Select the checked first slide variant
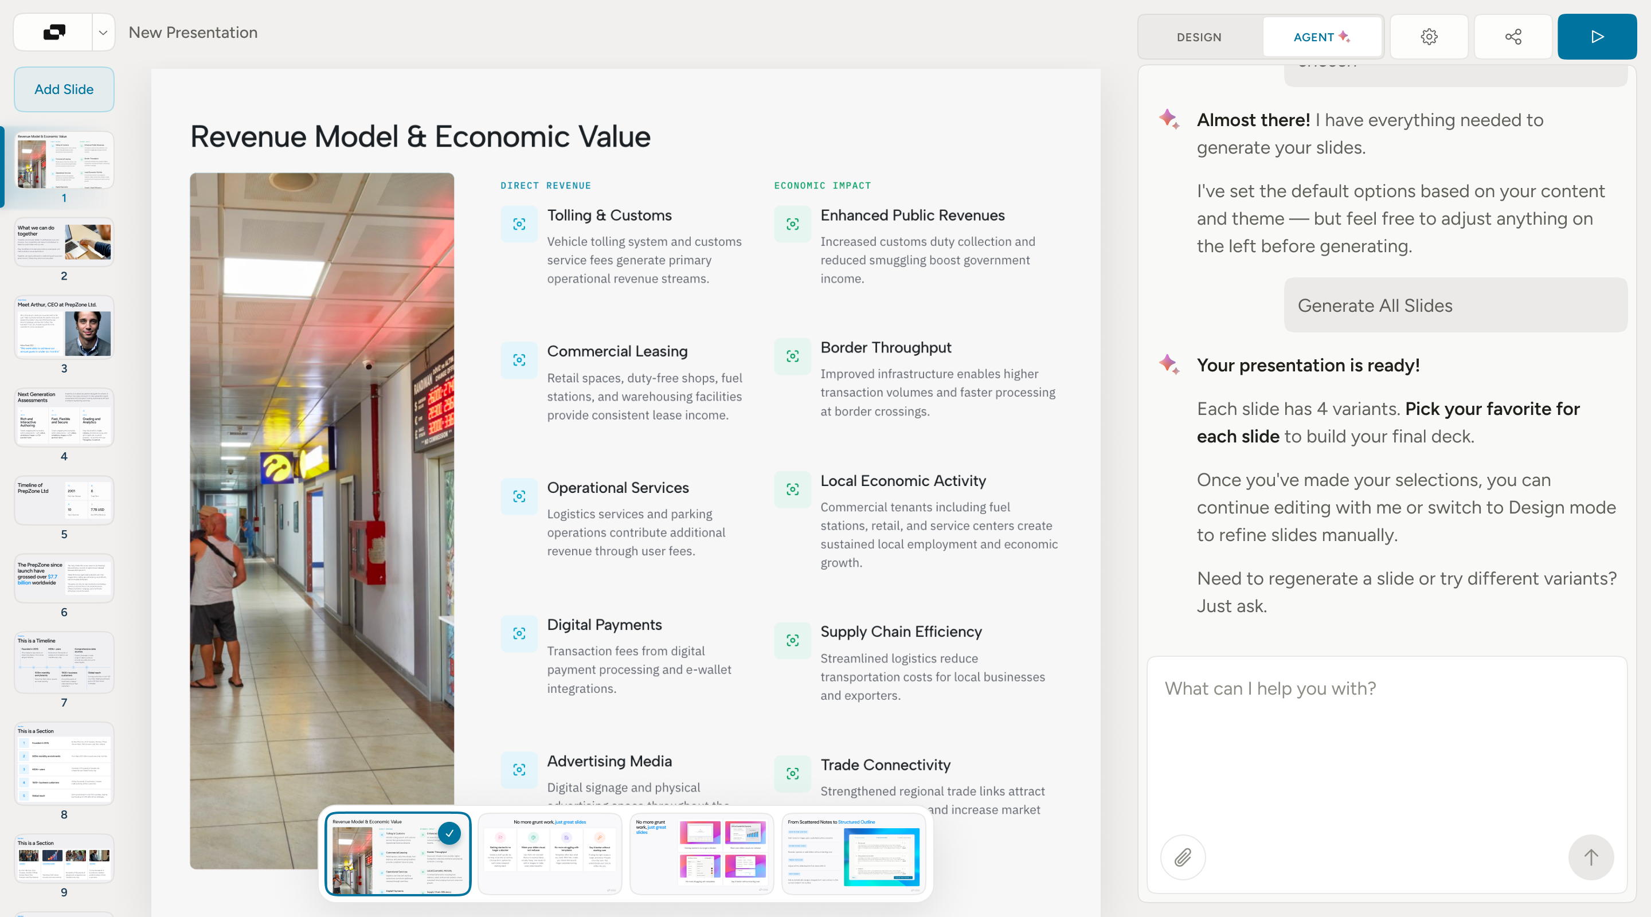 coord(398,853)
